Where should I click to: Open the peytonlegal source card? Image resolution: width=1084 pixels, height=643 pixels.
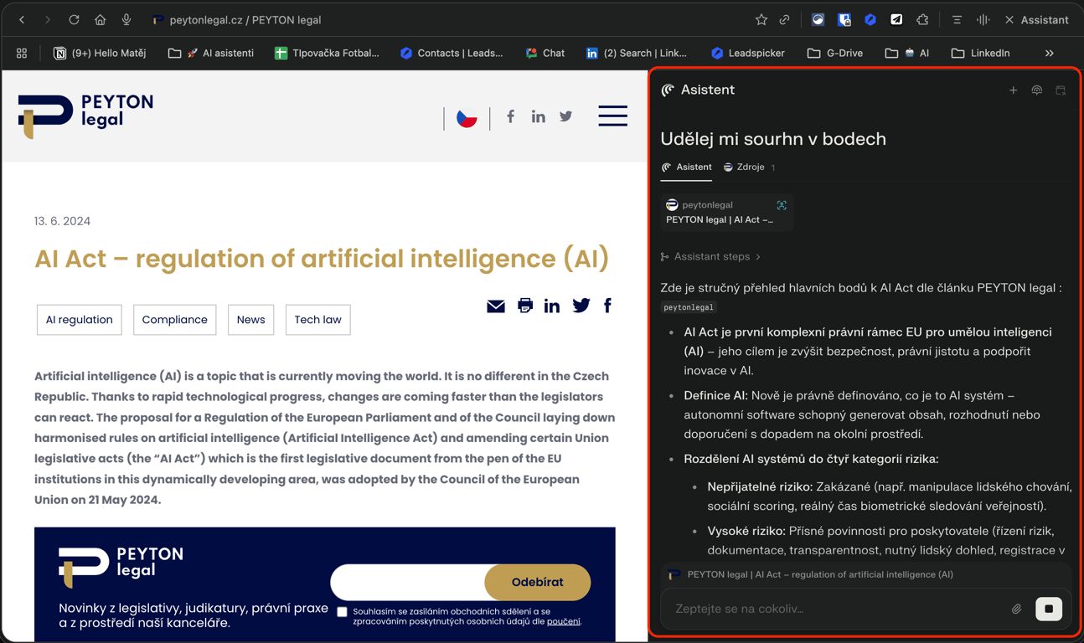pos(726,212)
